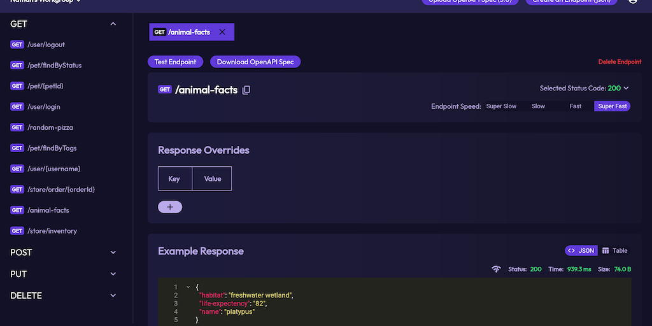Click the user account icon
This screenshot has width=652, height=326.
633,1
